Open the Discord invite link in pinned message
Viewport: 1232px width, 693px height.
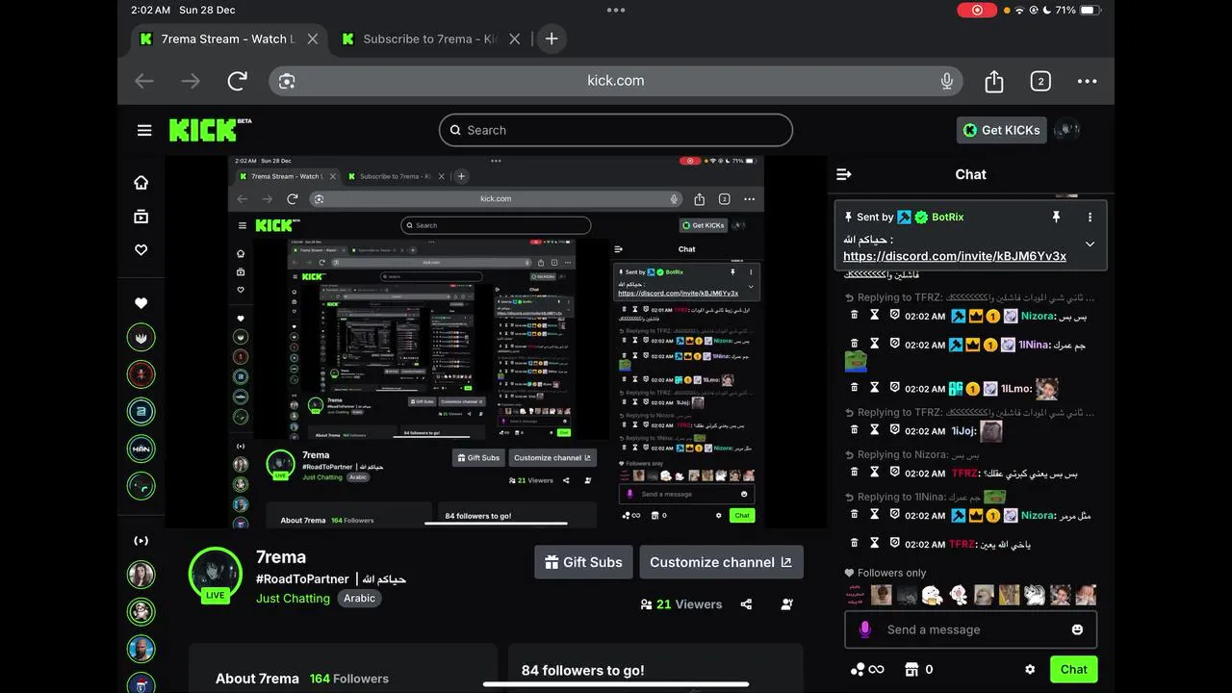click(955, 256)
